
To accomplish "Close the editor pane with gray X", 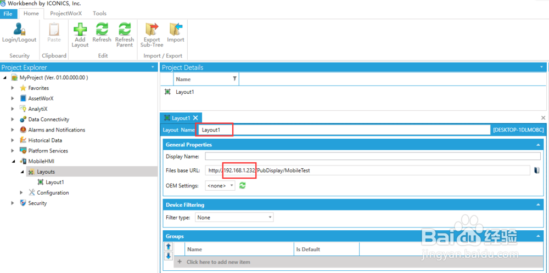I will click(x=544, y=117).
